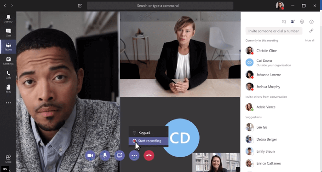Open more actions ellipsis in call bar

pos(134,155)
